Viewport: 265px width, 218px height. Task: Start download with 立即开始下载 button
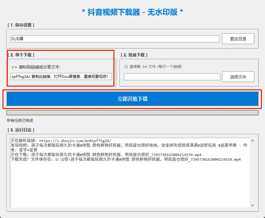[132, 99]
